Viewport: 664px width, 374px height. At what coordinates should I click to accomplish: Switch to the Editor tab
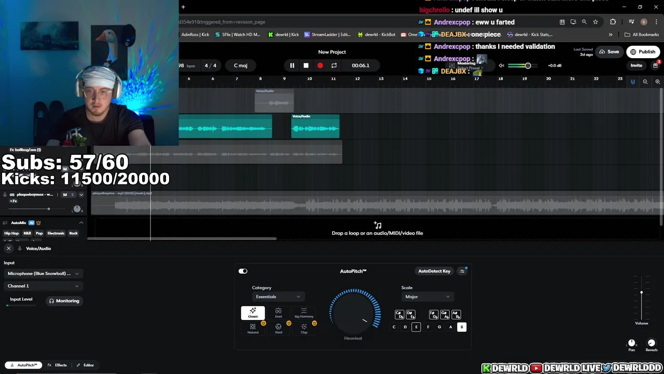point(86,365)
